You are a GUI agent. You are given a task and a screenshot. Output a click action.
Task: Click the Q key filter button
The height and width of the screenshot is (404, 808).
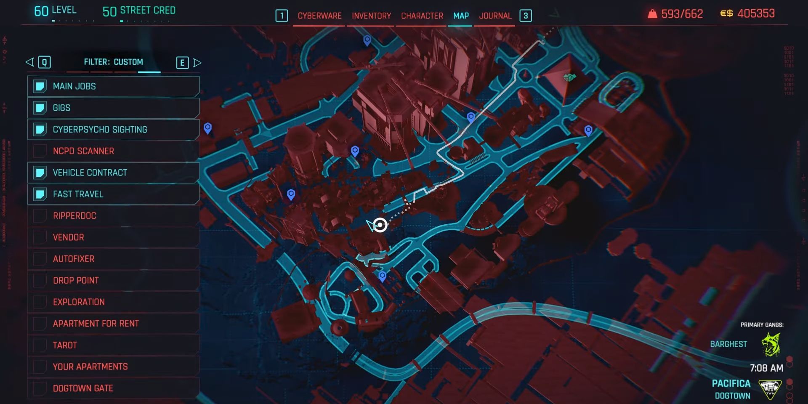(x=45, y=62)
